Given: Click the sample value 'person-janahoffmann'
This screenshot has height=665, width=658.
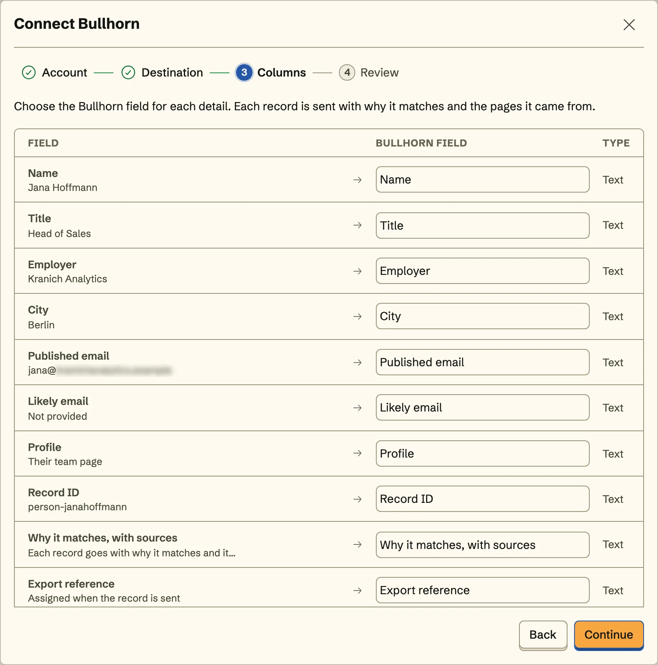Looking at the screenshot, I should [77, 507].
